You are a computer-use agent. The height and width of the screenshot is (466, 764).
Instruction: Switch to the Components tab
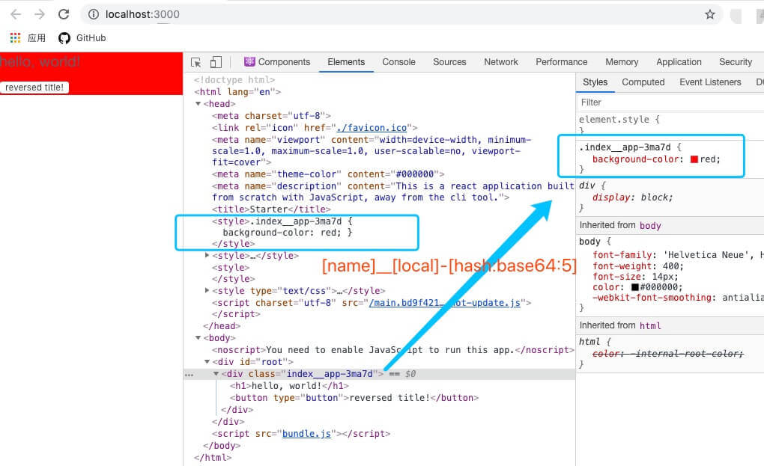[277, 62]
